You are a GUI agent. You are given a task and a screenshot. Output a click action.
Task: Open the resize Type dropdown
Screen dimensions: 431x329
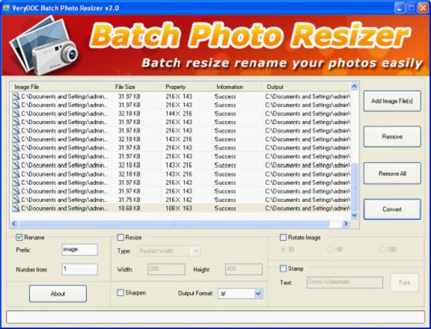[168, 250]
